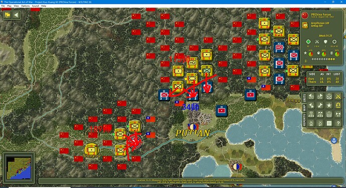
Task: Click the next unit envelope icon
Action: point(320,96)
